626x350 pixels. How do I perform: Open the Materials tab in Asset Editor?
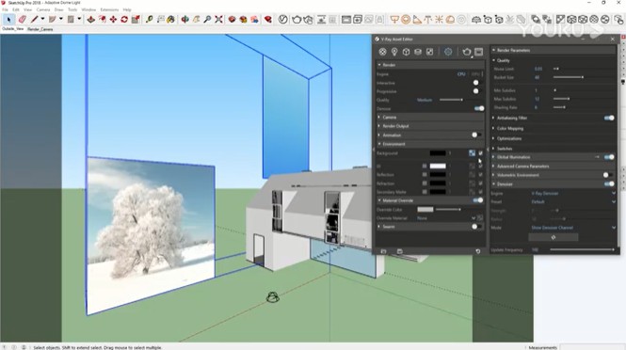click(382, 52)
